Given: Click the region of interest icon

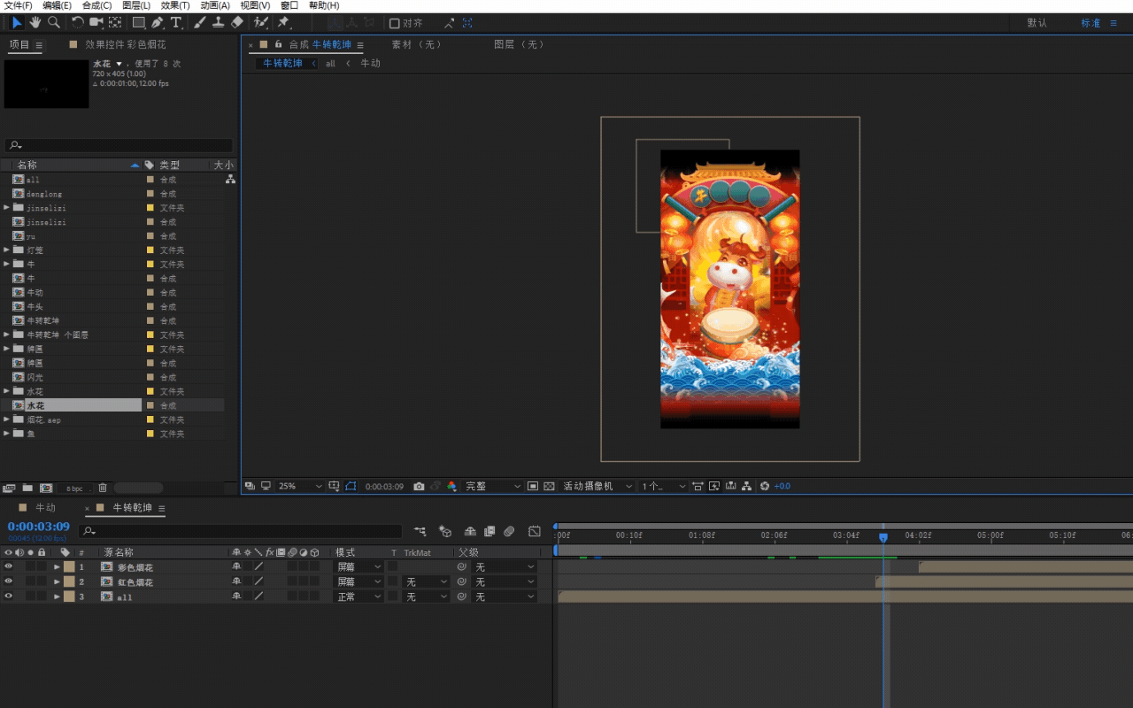Looking at the screenshot, I should click(x=533, y=487).
